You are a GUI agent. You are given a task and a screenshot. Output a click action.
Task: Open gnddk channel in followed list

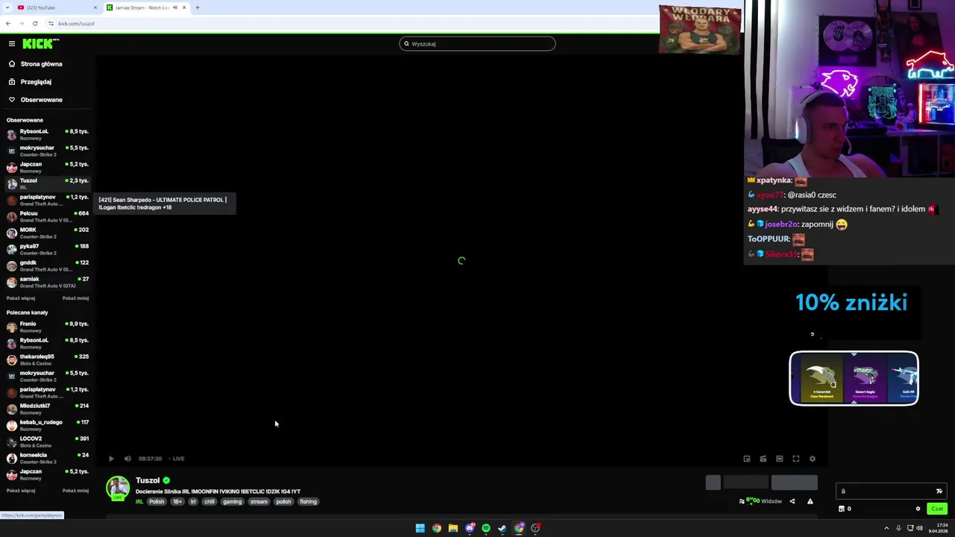(48, 266)
